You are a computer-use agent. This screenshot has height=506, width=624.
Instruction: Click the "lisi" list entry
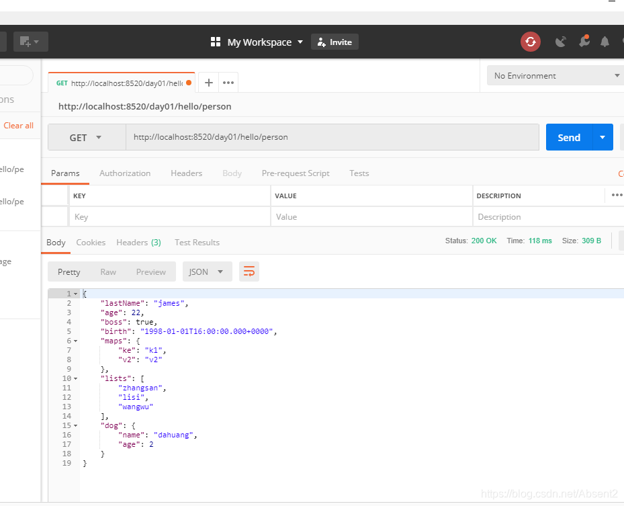click(x=132, y=397)
